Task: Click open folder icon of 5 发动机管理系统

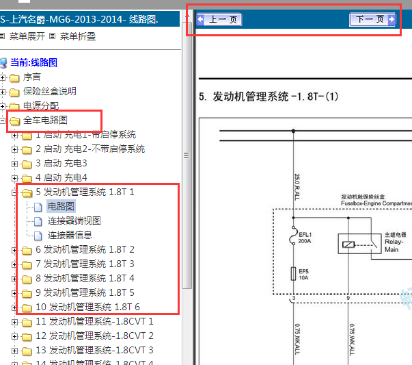Action: [27, 192]
